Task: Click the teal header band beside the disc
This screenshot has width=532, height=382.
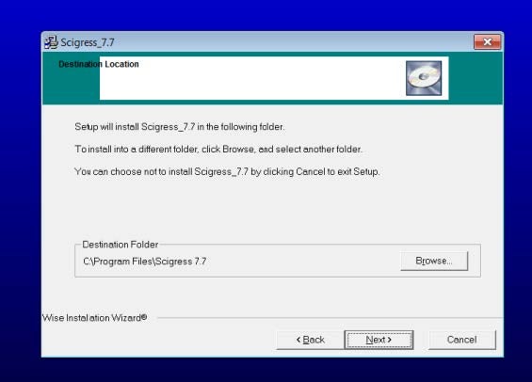Action: pos(476,78)
